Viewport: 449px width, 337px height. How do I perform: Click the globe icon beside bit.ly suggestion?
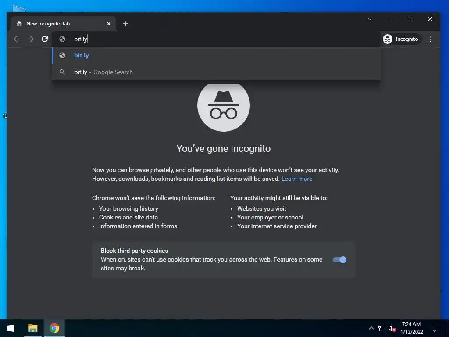click(62, 55)
